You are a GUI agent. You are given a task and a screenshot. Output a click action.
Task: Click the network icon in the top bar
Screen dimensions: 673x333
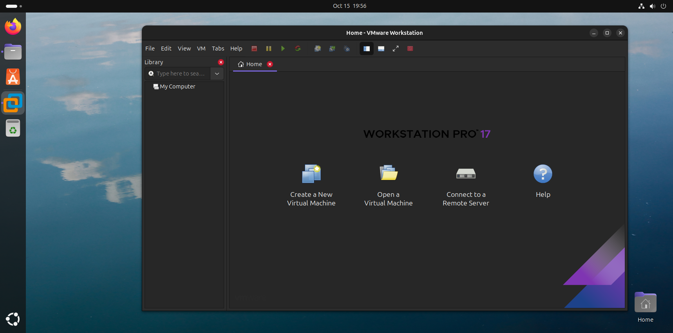click(x=641, y=6)
